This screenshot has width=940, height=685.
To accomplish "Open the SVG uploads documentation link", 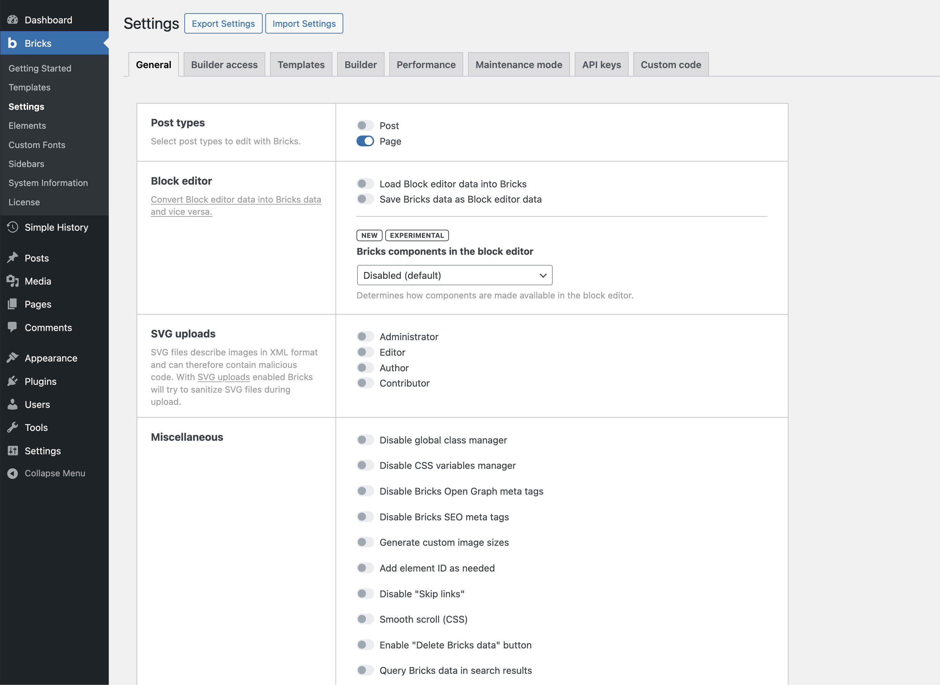I will point(224,377).
